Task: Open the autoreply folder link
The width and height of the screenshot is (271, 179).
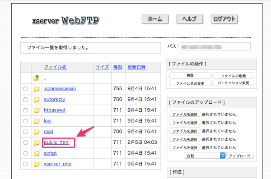Action: (x=55, y=100)
